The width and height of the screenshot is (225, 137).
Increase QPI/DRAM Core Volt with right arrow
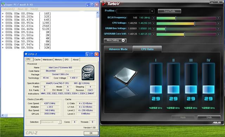coord(219,34)
